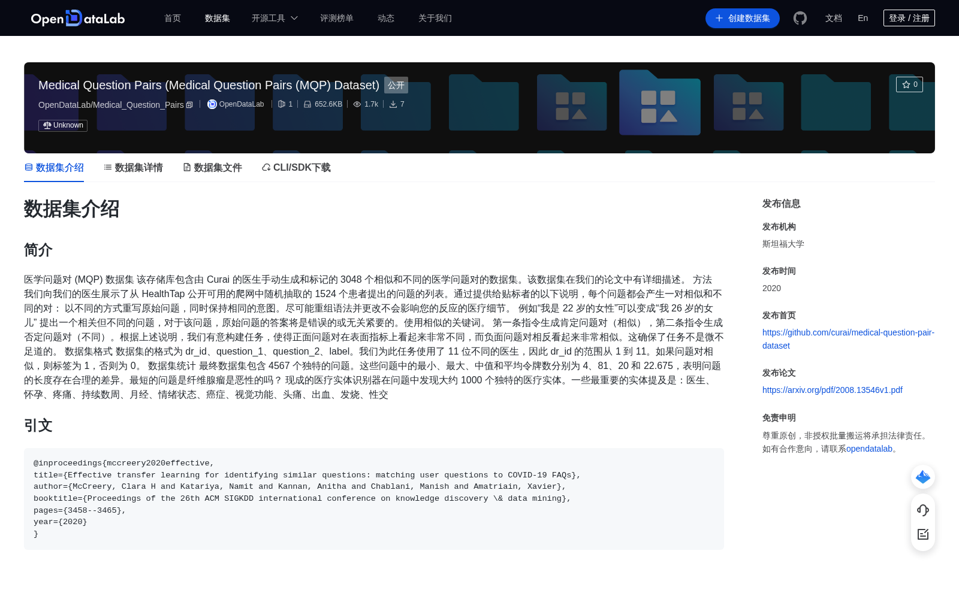
Task: Switch to the 数据集文件 tab
Action: [x=212, y=168]
